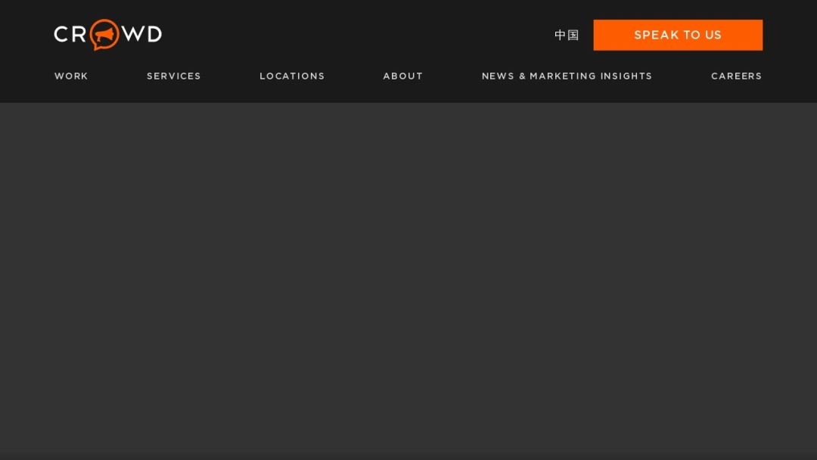Image resolution: width=817 pixels, height=460 pixels.
Task: Click the orange contact call-to-action
Action: click(678, 35)
